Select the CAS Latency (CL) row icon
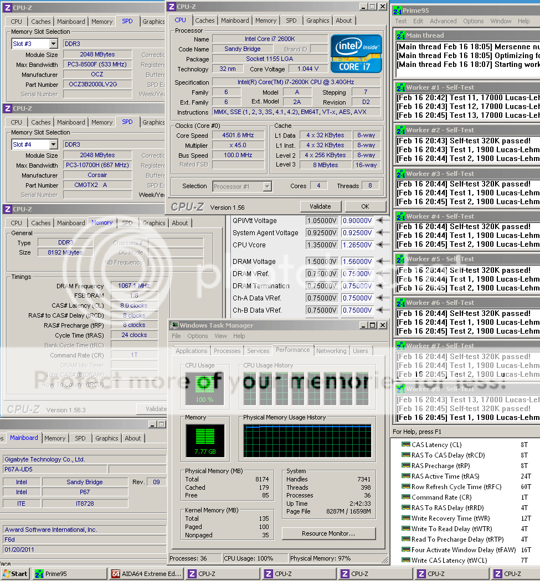540x581 pixels. coord(406,445)
